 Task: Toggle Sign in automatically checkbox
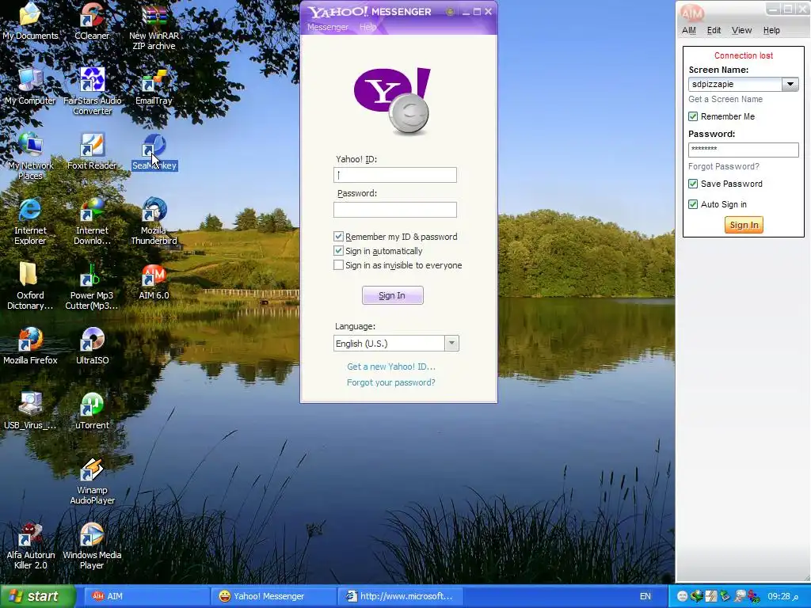pos(338,251)
